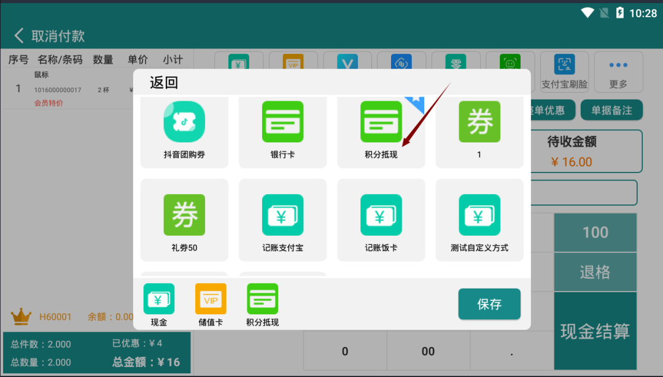Click the 储值卡 VIP icon in bottom bar
The width and height of the screenshot is (663, 377).
pos(211,300)
